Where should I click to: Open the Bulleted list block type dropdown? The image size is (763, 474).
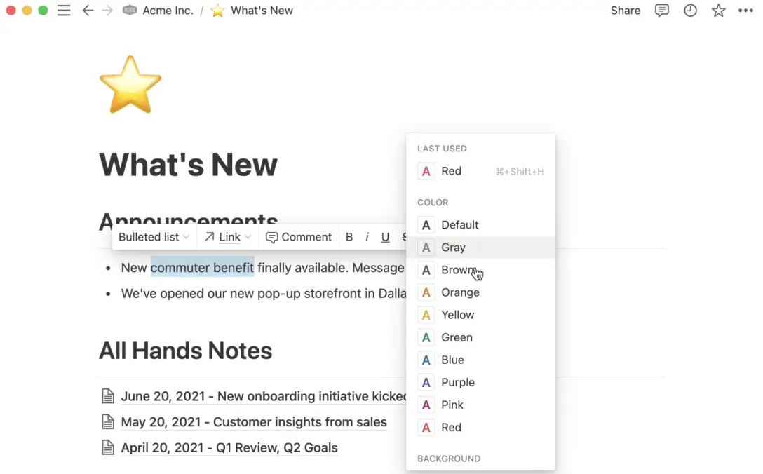coord(154,237)
